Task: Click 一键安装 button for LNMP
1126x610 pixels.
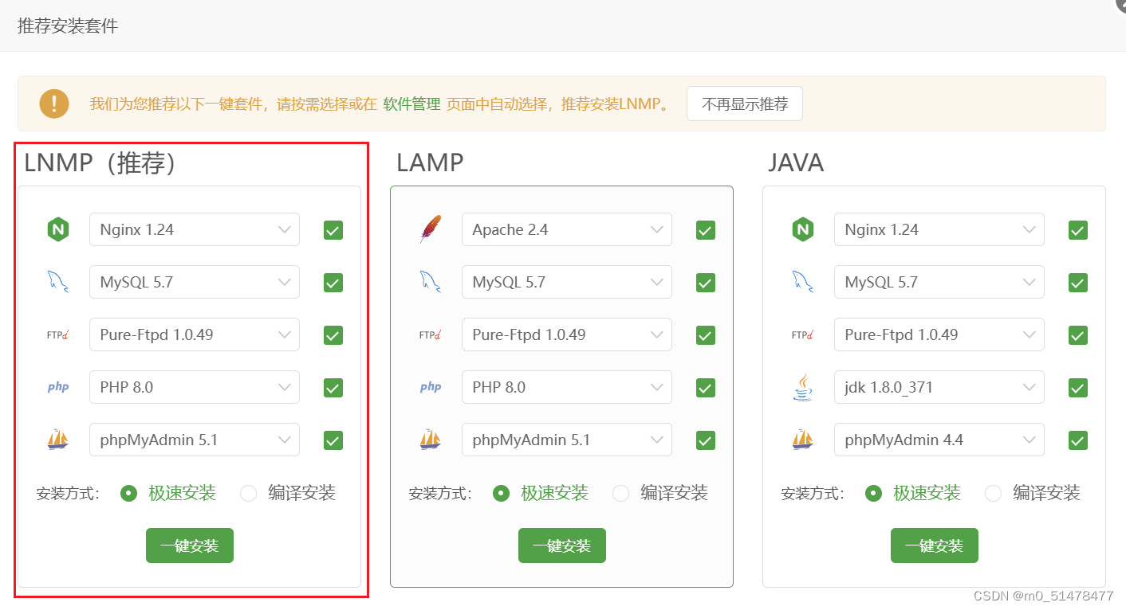Action: [190, 545]
